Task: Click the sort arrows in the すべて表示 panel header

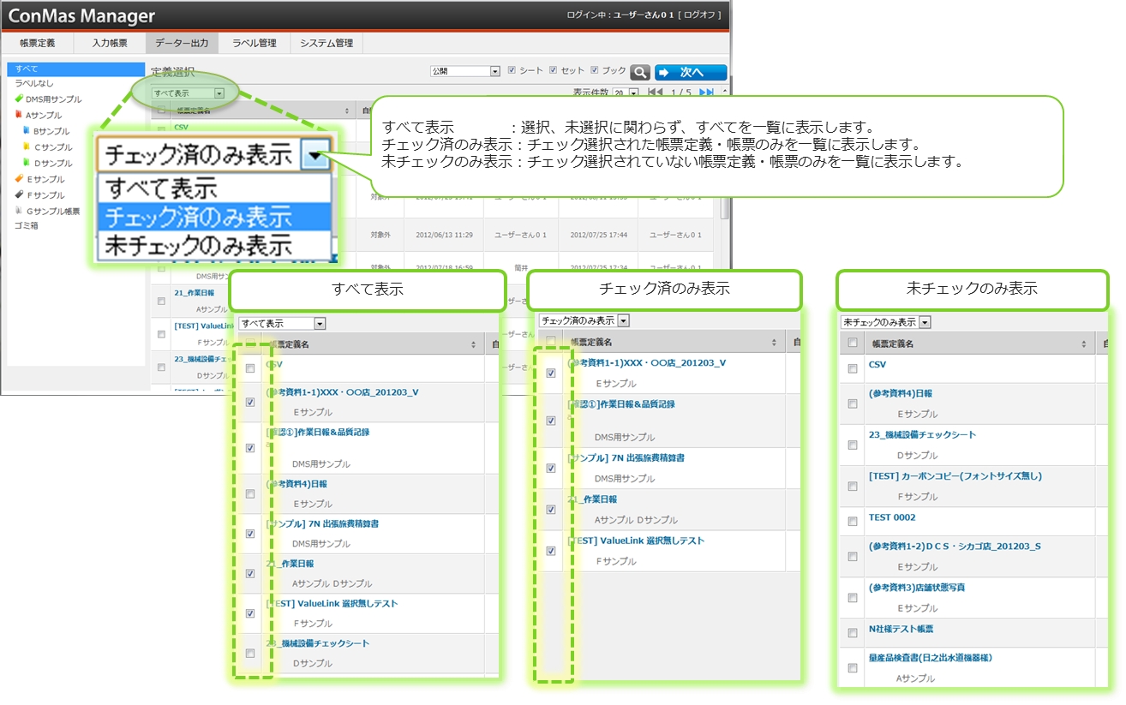Action: pos(473,345)
